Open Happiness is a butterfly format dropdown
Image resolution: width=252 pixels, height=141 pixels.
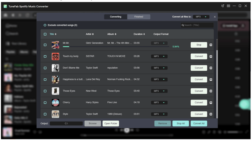159,80
